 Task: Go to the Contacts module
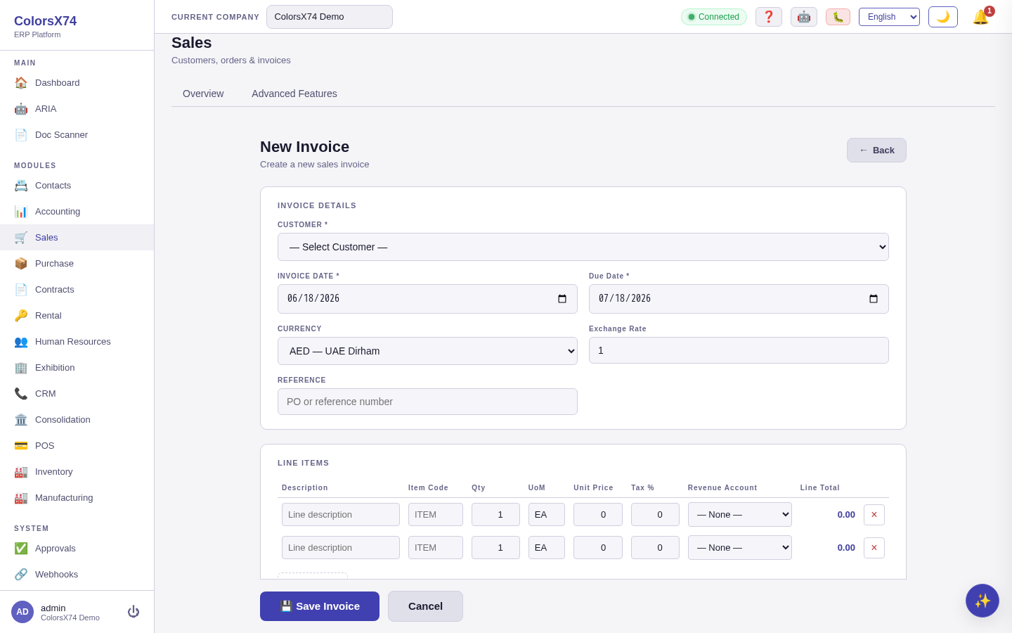77,185
